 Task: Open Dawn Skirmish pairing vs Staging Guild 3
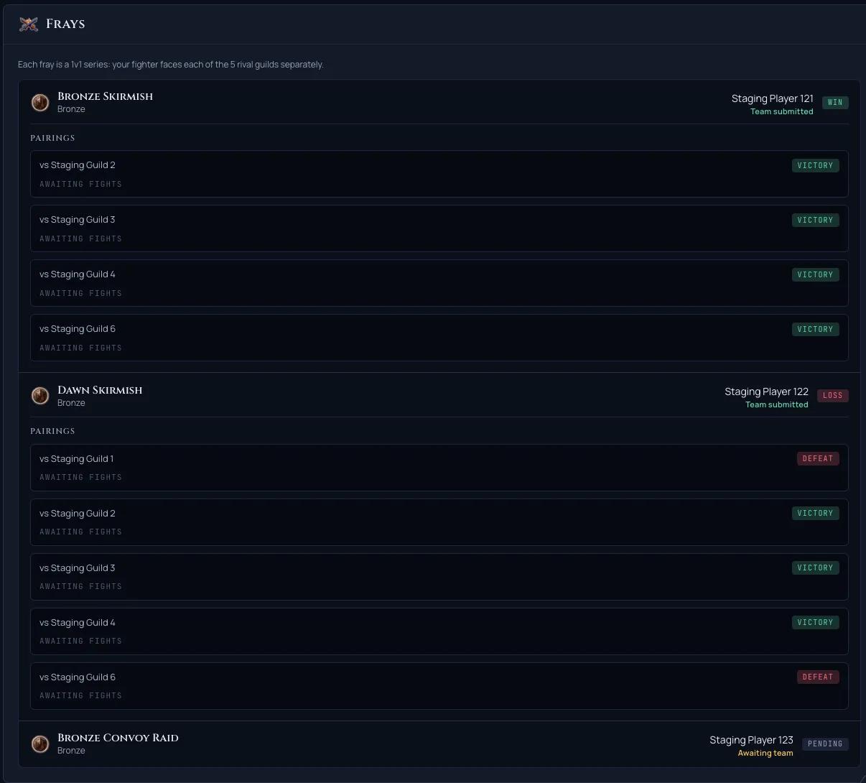(x=439, y=577)
